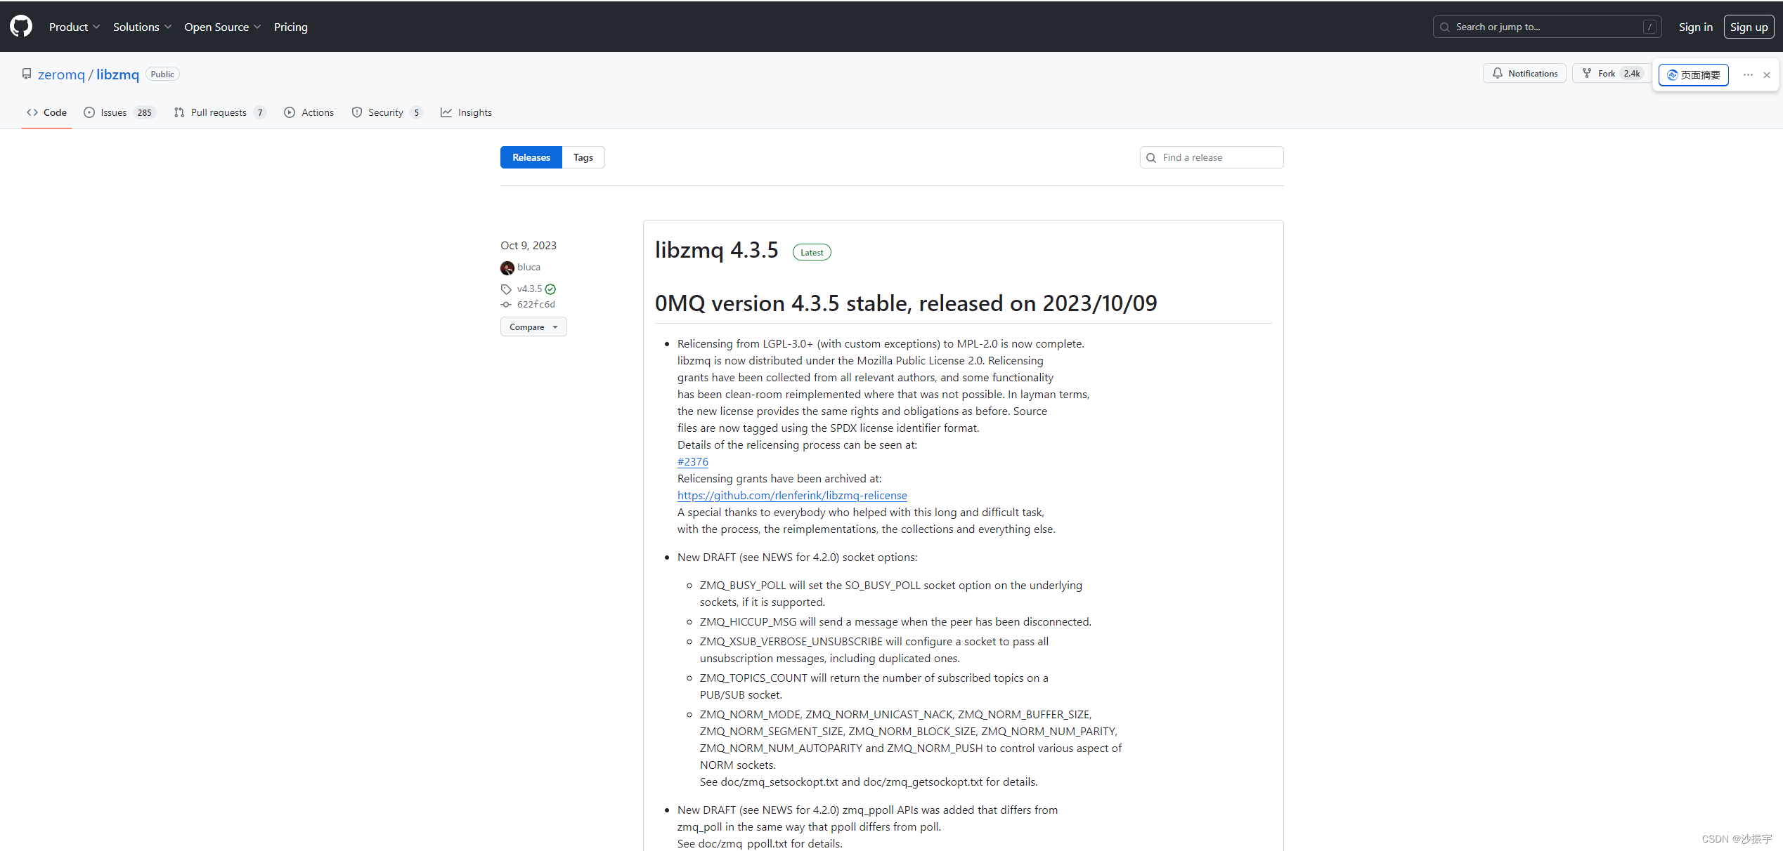Select the v4.3.5 tag icon
This screenshot has width=1783, height=851.
505,289
